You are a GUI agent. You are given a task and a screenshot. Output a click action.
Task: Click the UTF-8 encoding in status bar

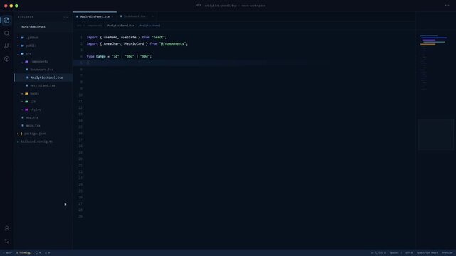coord(409,253)
